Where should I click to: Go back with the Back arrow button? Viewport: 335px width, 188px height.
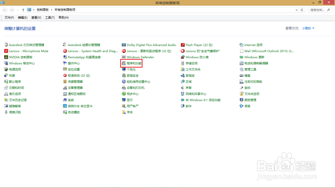point(5,10)
